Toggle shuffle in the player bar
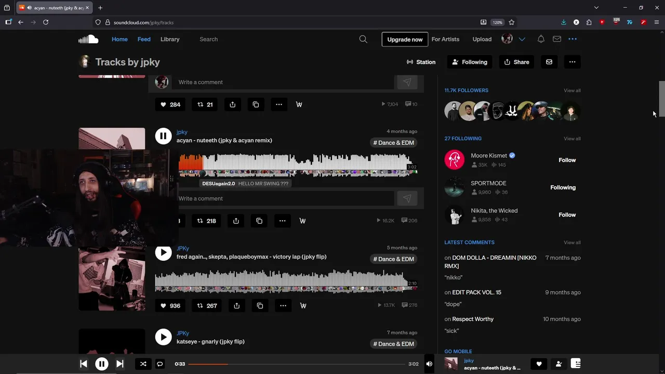Screen dimensions: 665x374 143,364
